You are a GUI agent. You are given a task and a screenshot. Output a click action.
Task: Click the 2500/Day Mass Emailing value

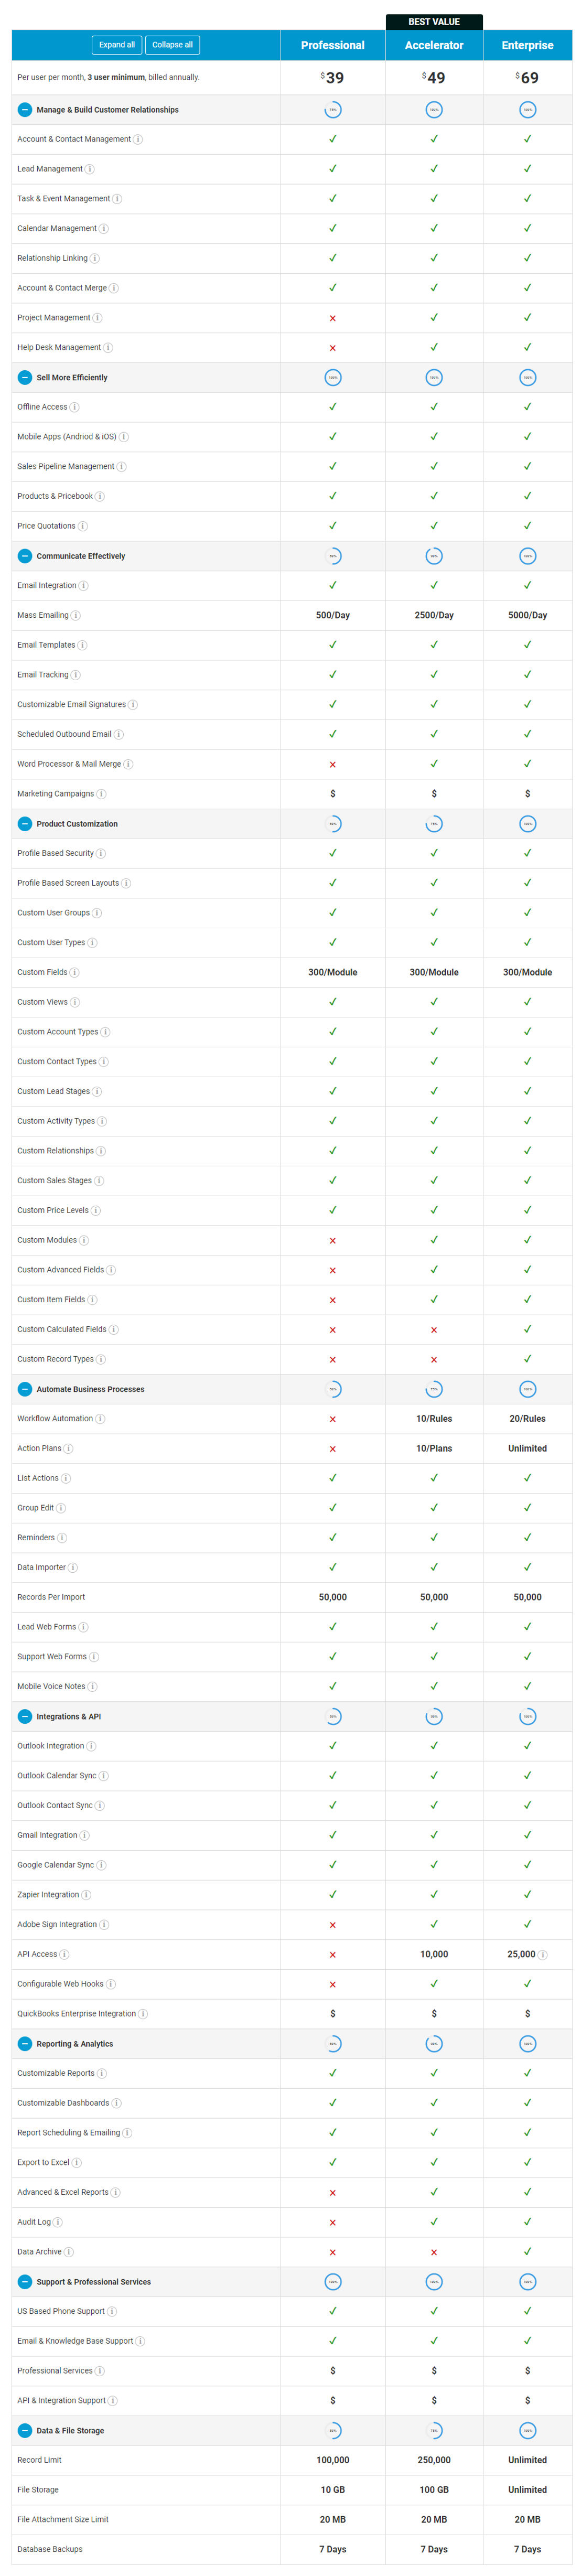pos(434,616)
